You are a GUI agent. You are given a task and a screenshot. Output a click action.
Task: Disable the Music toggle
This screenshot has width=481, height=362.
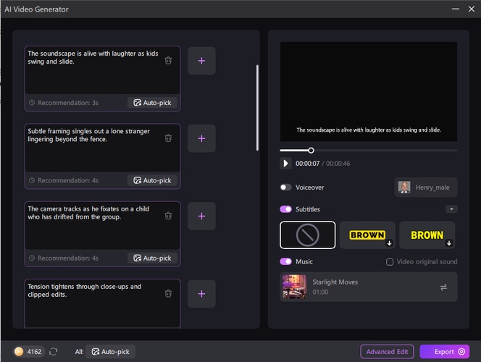pos(286,261)
